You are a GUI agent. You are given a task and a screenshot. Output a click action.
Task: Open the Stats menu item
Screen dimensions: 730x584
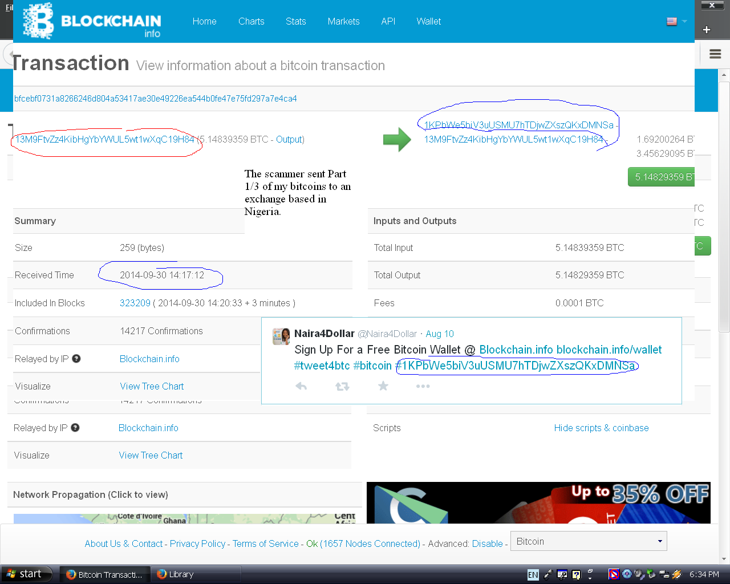[x=295, y=21]
